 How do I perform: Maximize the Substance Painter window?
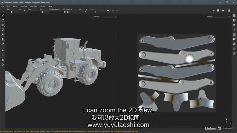[x=227, y=2]
